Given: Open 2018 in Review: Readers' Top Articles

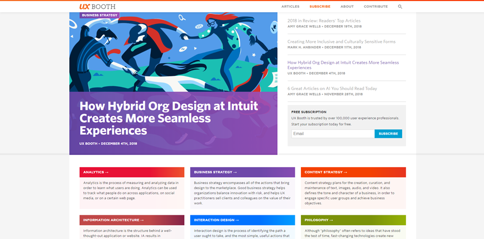Looking at the screenshot, I should point(324,21).
